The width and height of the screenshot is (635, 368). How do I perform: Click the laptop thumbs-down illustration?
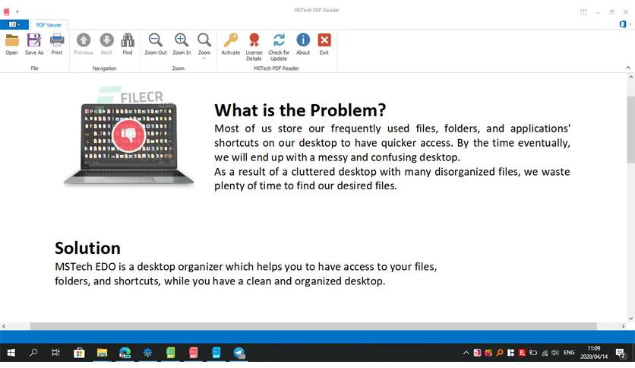tap(129, 144)
